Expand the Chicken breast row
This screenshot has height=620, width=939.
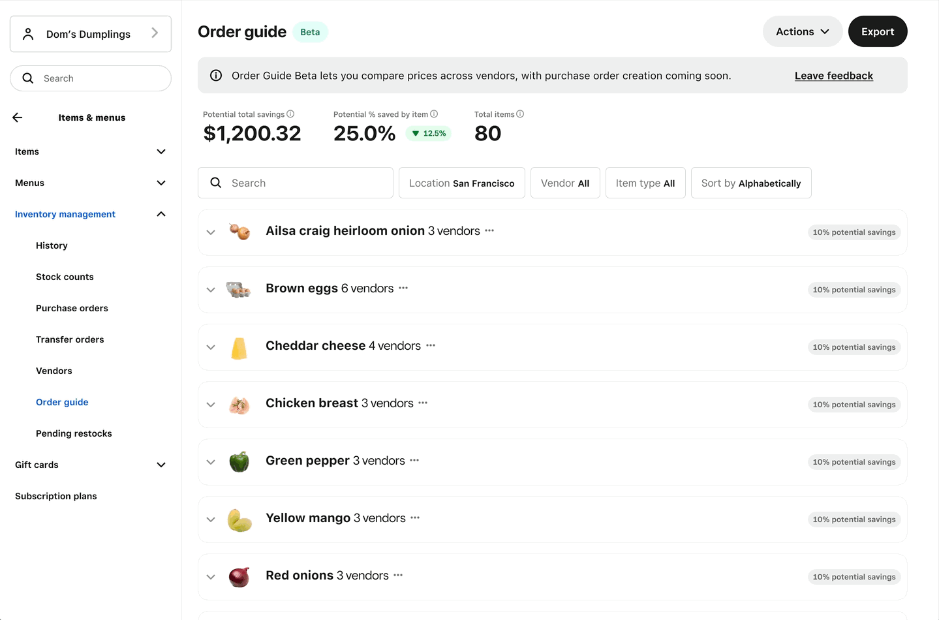tap(211, 405)
